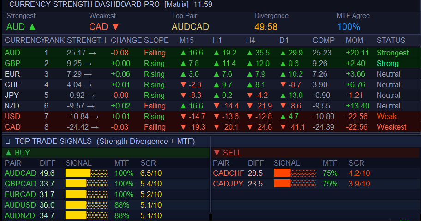
Task: Click the 100% MTF Agree value
Action: click(x=349, y=27)
